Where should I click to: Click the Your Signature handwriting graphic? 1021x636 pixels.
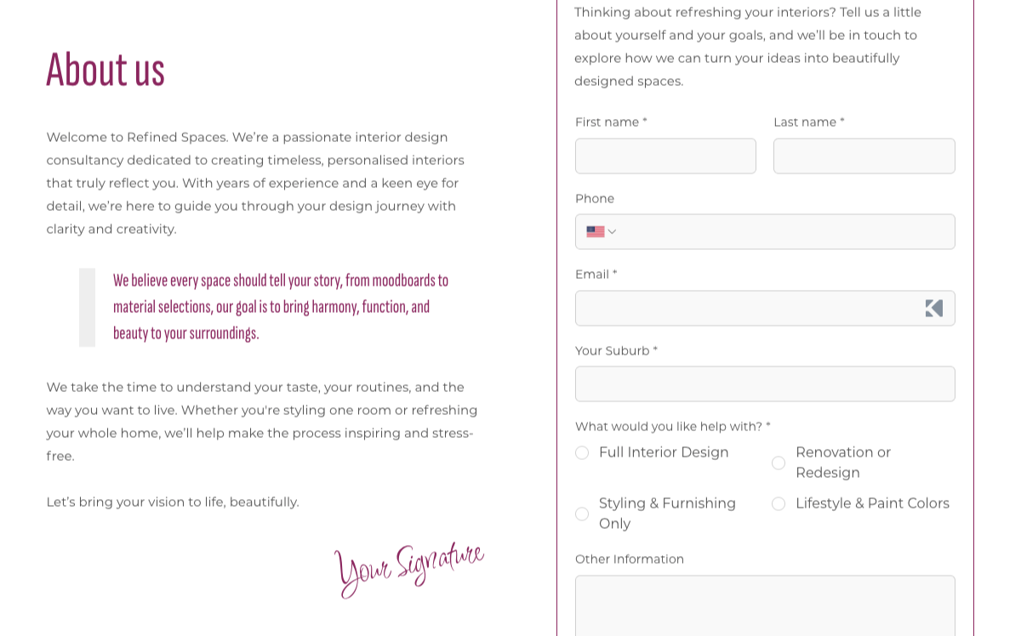tap(409, 568)
